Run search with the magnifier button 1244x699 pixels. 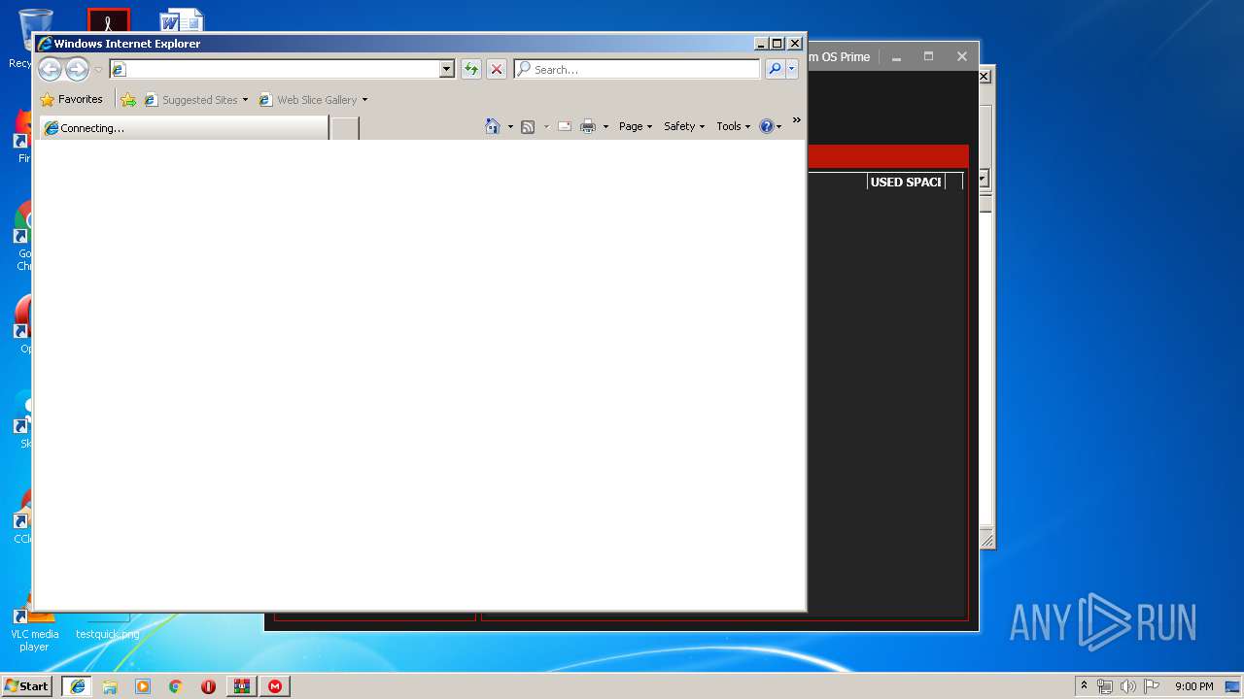click(775, 69)
